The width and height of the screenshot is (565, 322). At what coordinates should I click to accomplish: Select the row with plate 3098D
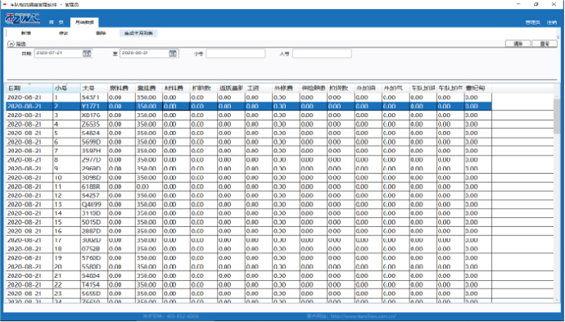coord(249,178)
